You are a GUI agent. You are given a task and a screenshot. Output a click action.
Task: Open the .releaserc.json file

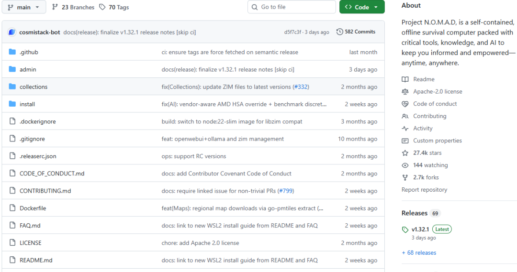(38, 156)
